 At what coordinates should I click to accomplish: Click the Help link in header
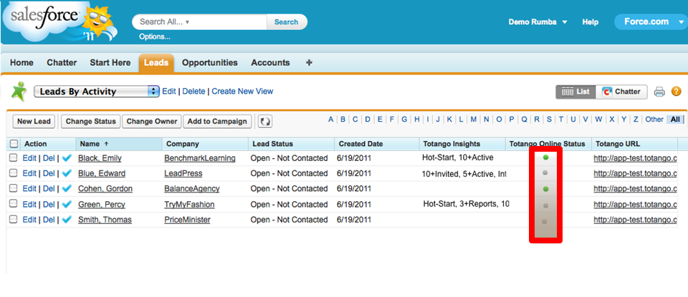pyautogui.click(x=590, y=22)
